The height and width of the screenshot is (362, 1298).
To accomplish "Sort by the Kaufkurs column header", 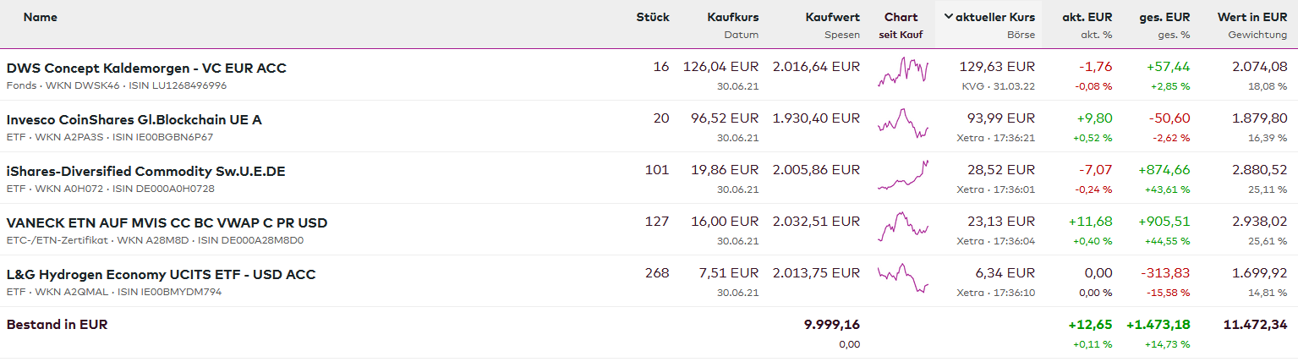I will pyautogui.click(x=732, y=17).
